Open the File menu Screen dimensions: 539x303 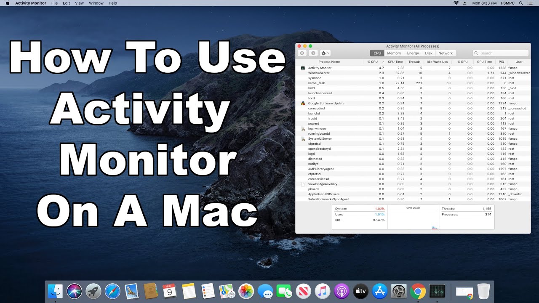54,3
